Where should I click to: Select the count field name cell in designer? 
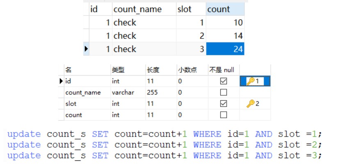click(87, 115)
